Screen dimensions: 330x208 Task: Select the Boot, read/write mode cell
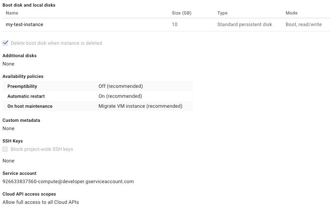pyautogui.click(x=304, y=24)
